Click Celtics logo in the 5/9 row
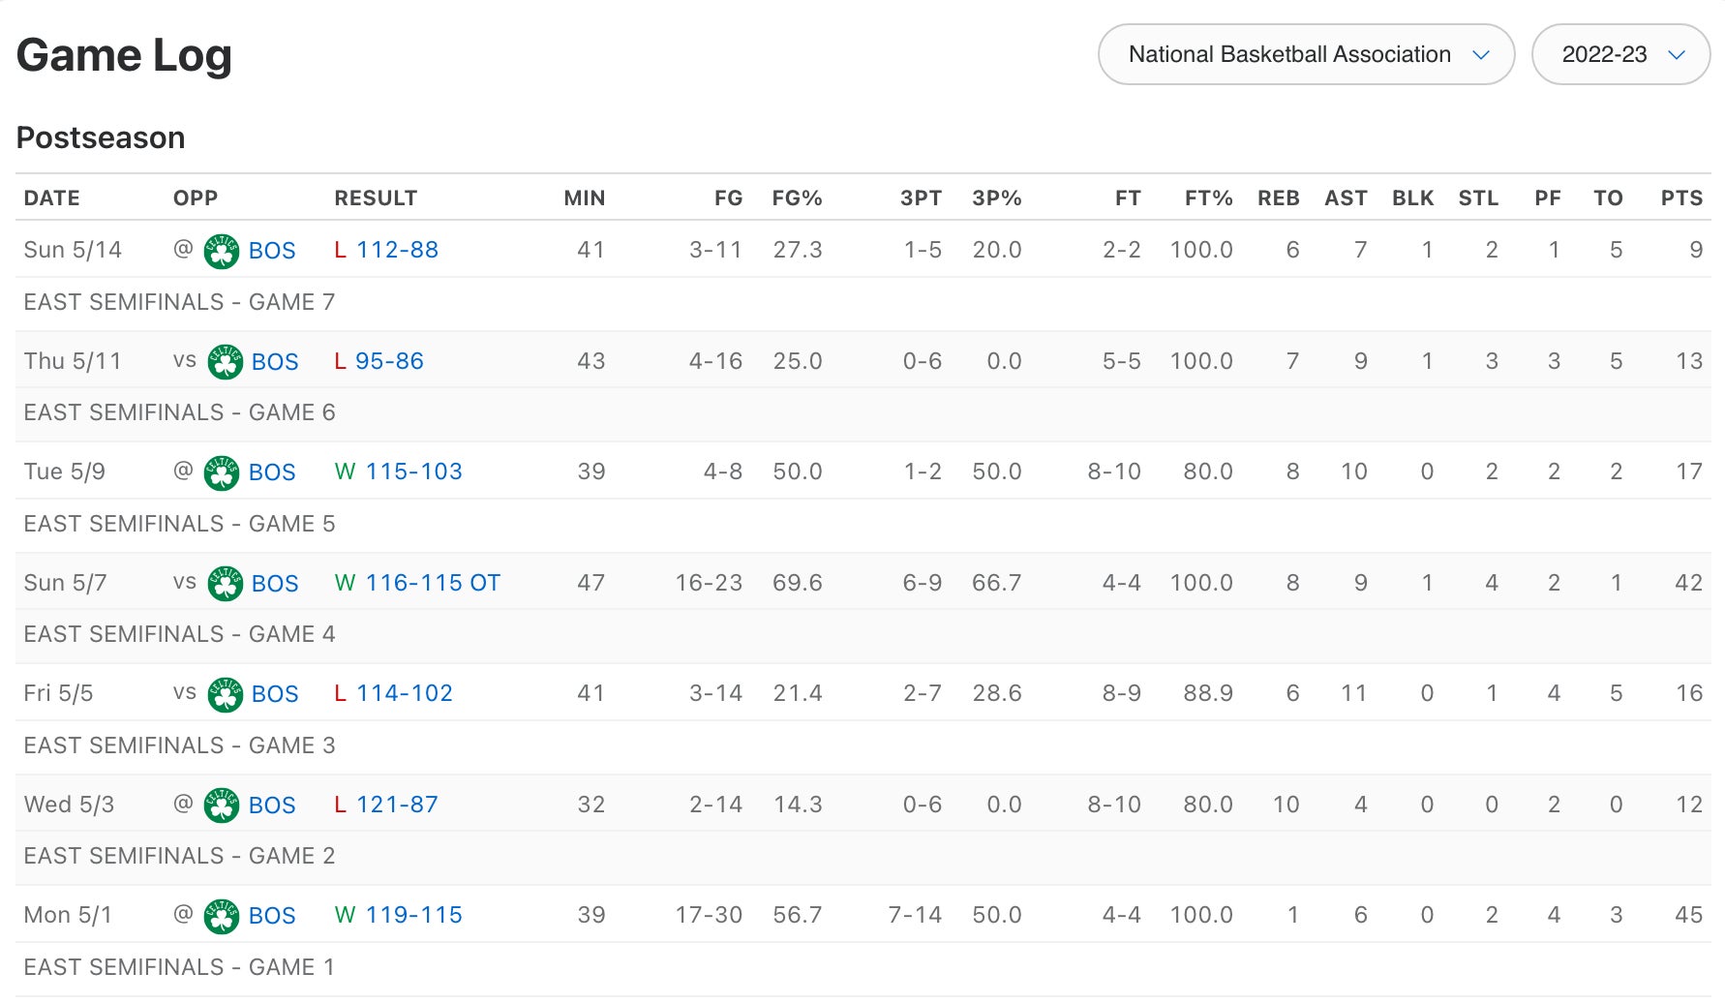 [222, 472]
